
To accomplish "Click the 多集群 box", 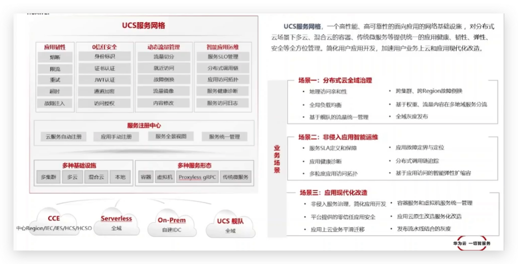I will point(48,177).
